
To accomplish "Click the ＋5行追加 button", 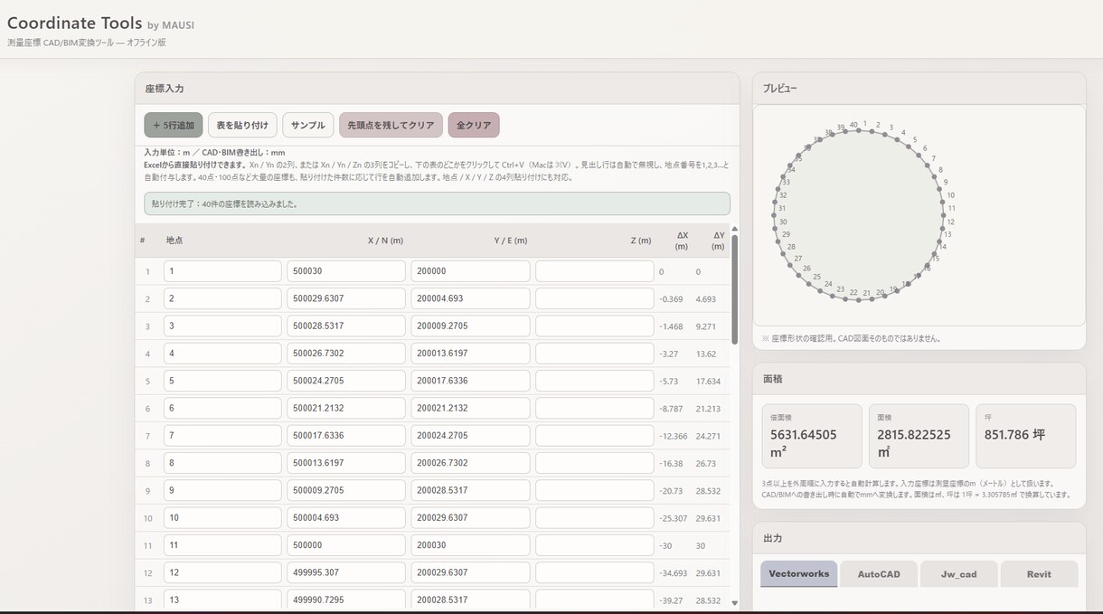I will tap(174, 125).
